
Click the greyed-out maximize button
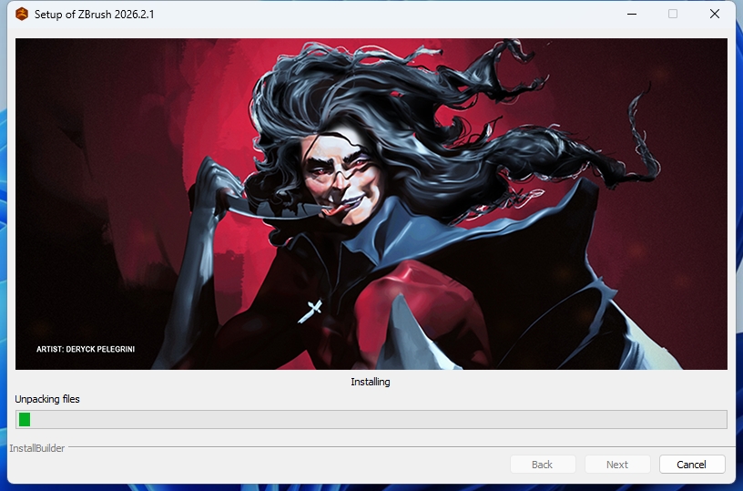point(673,15)
